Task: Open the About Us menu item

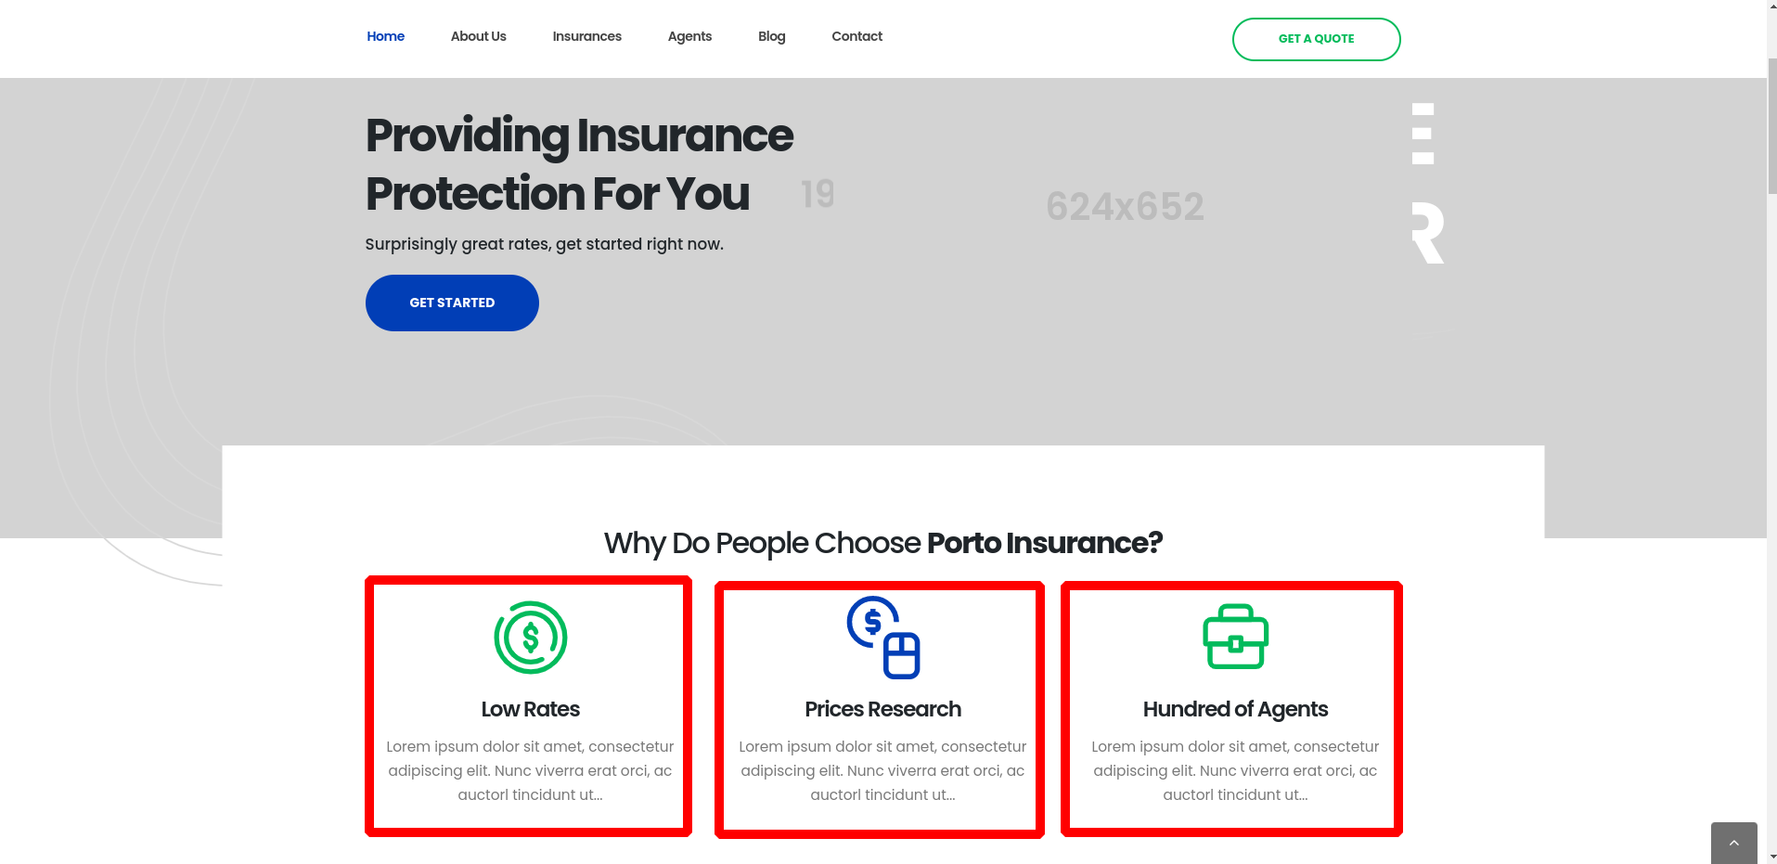Action: click(478, 36)
